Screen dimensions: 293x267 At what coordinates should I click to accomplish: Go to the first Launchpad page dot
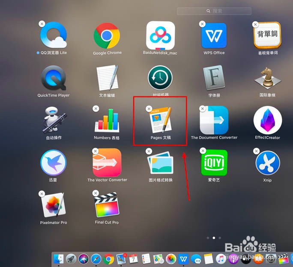pos(208,238)
